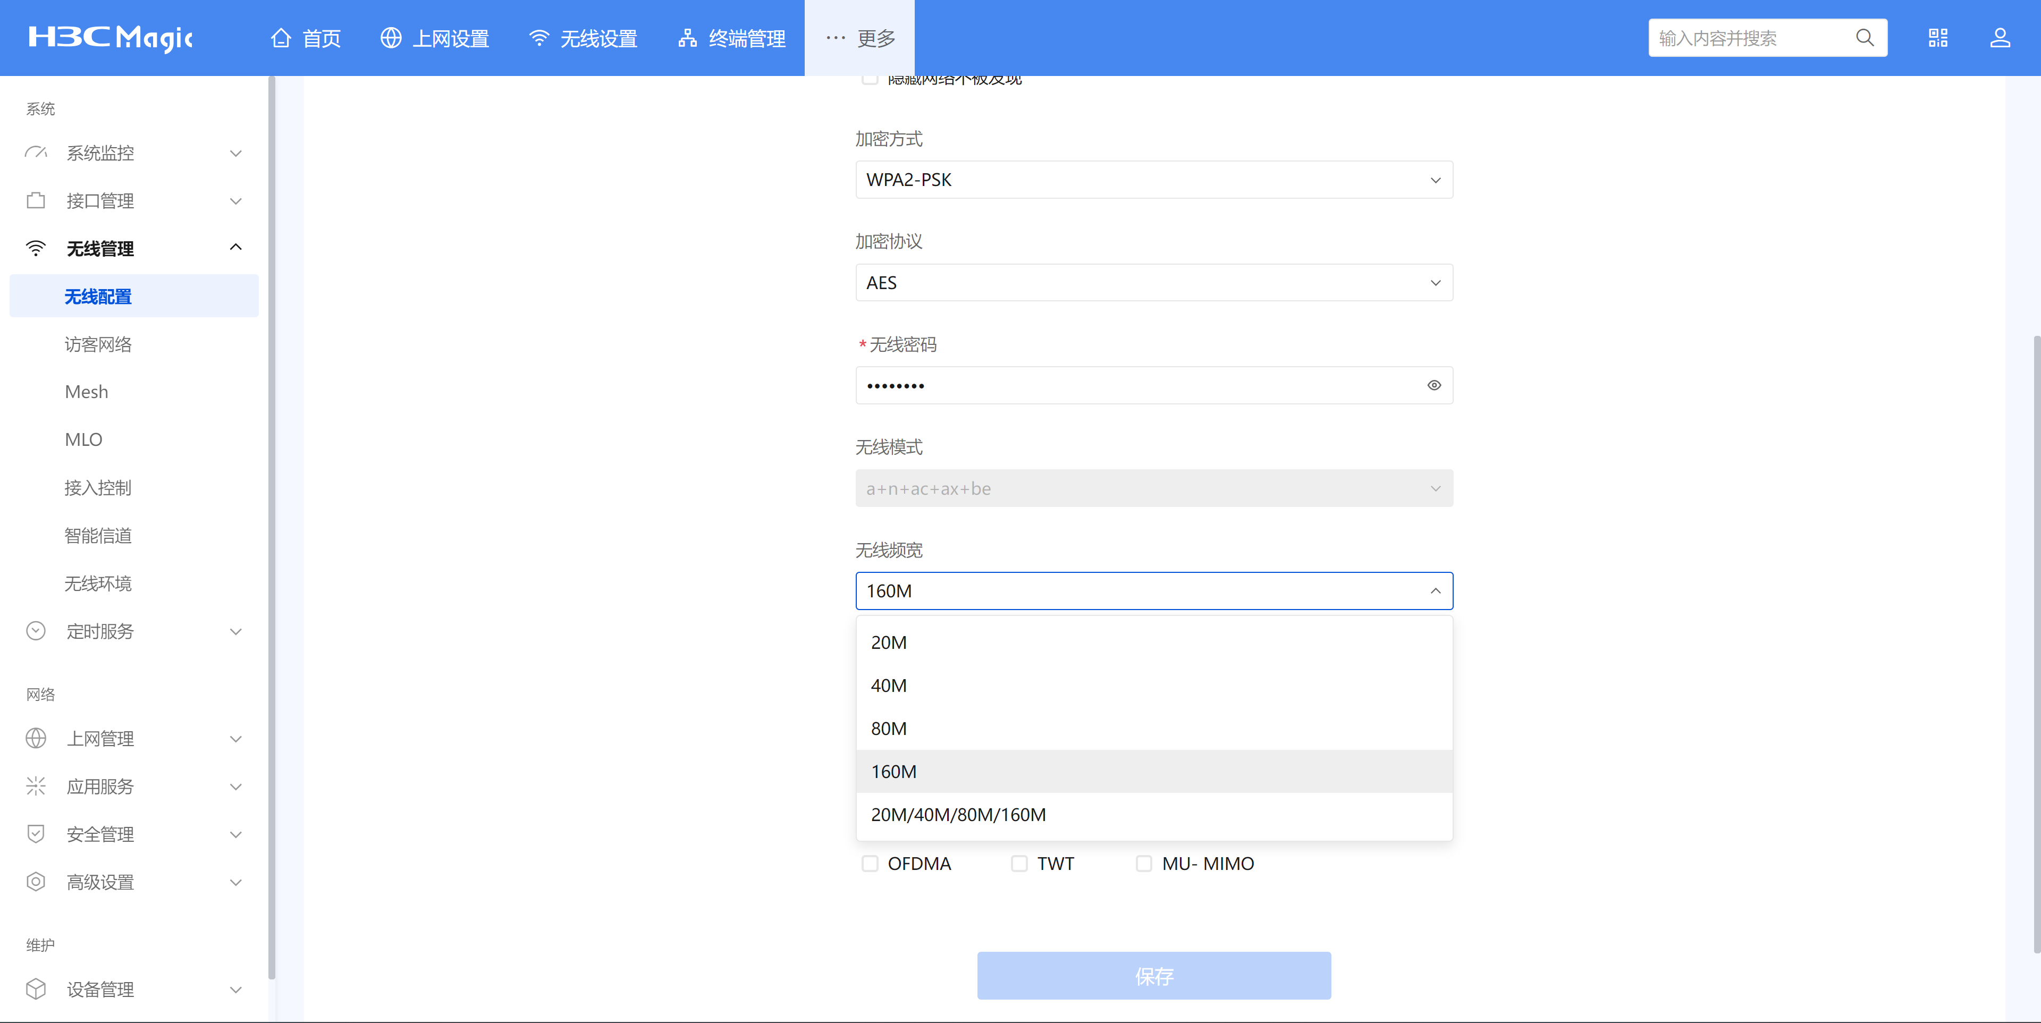
Task: Click the sidebar vertical scrollbar
Action: 272,528
